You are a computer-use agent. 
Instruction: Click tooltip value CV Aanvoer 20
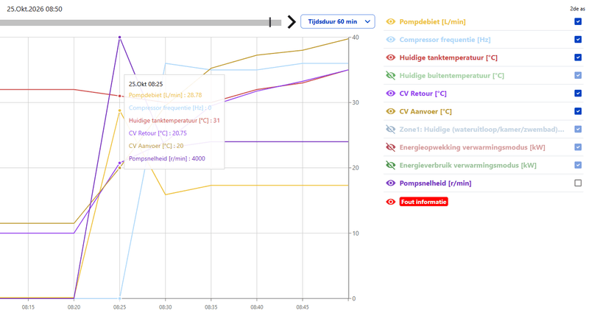pos(156,146)
